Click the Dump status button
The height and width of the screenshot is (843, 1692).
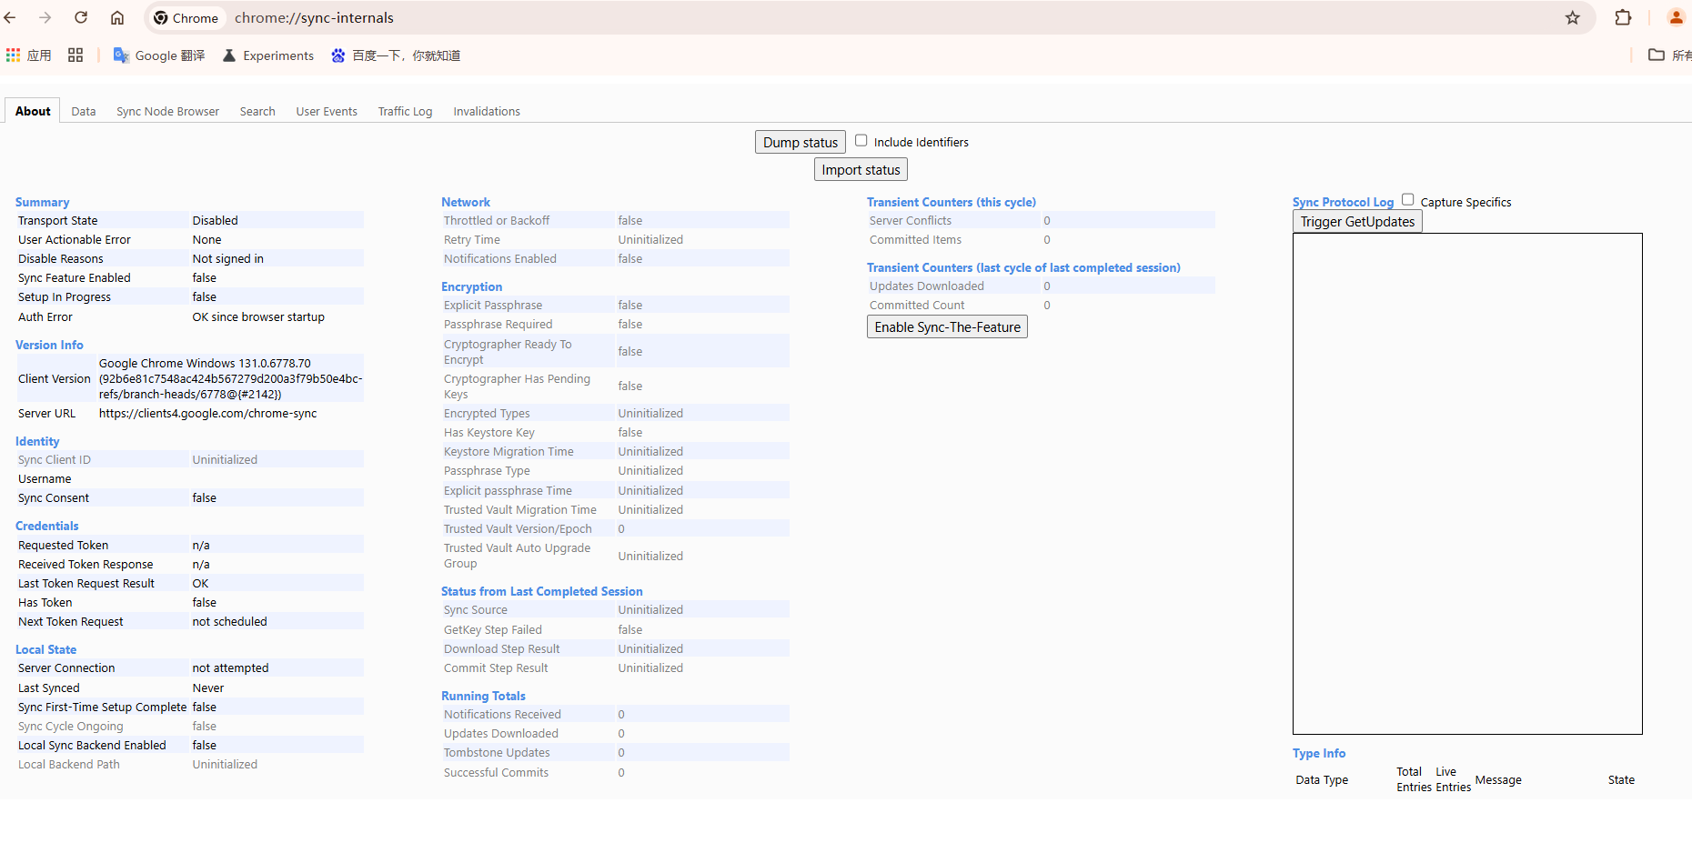(x=801, y=142)
